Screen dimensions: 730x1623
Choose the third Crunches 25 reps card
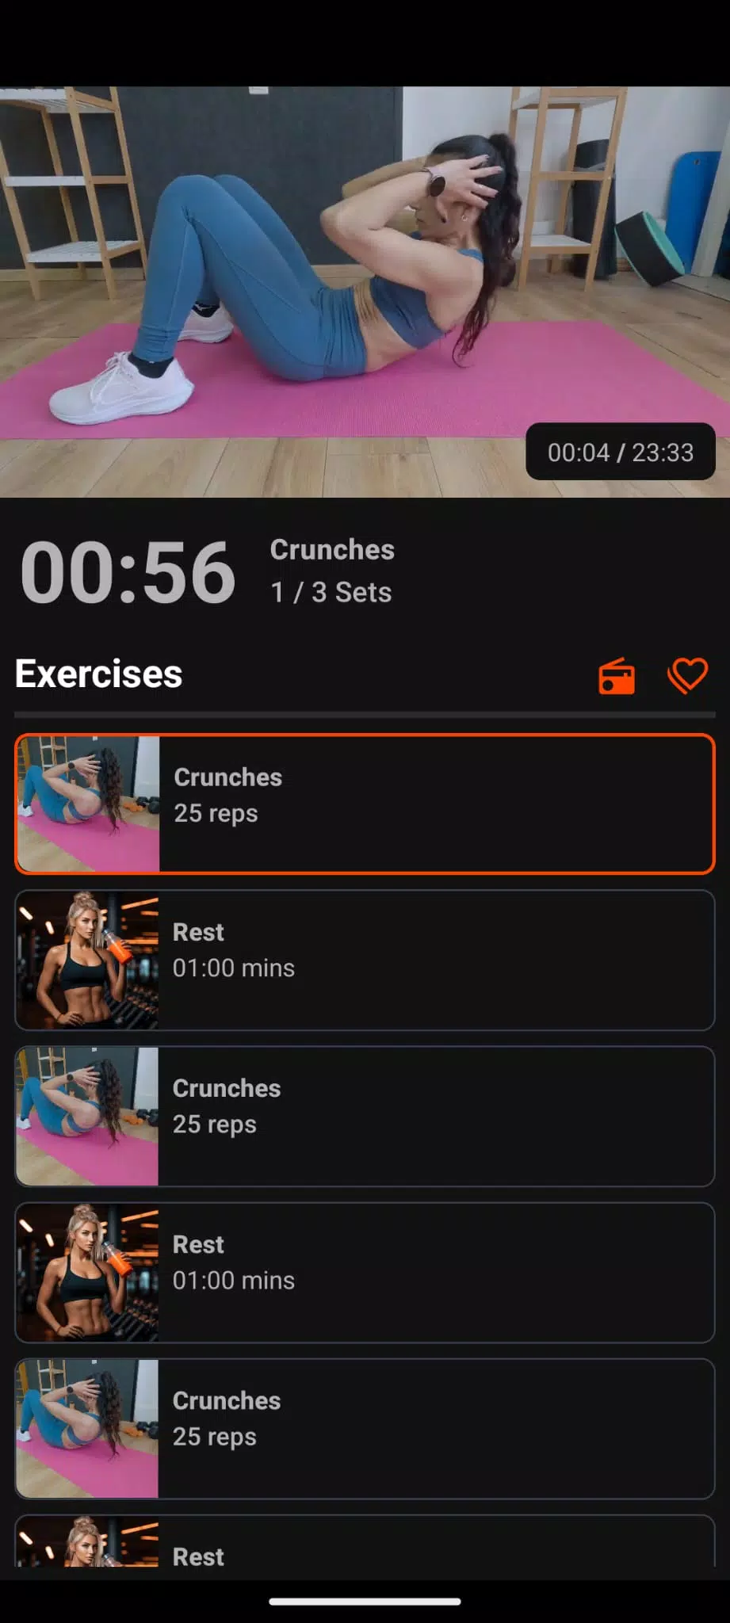(365, 1428)
